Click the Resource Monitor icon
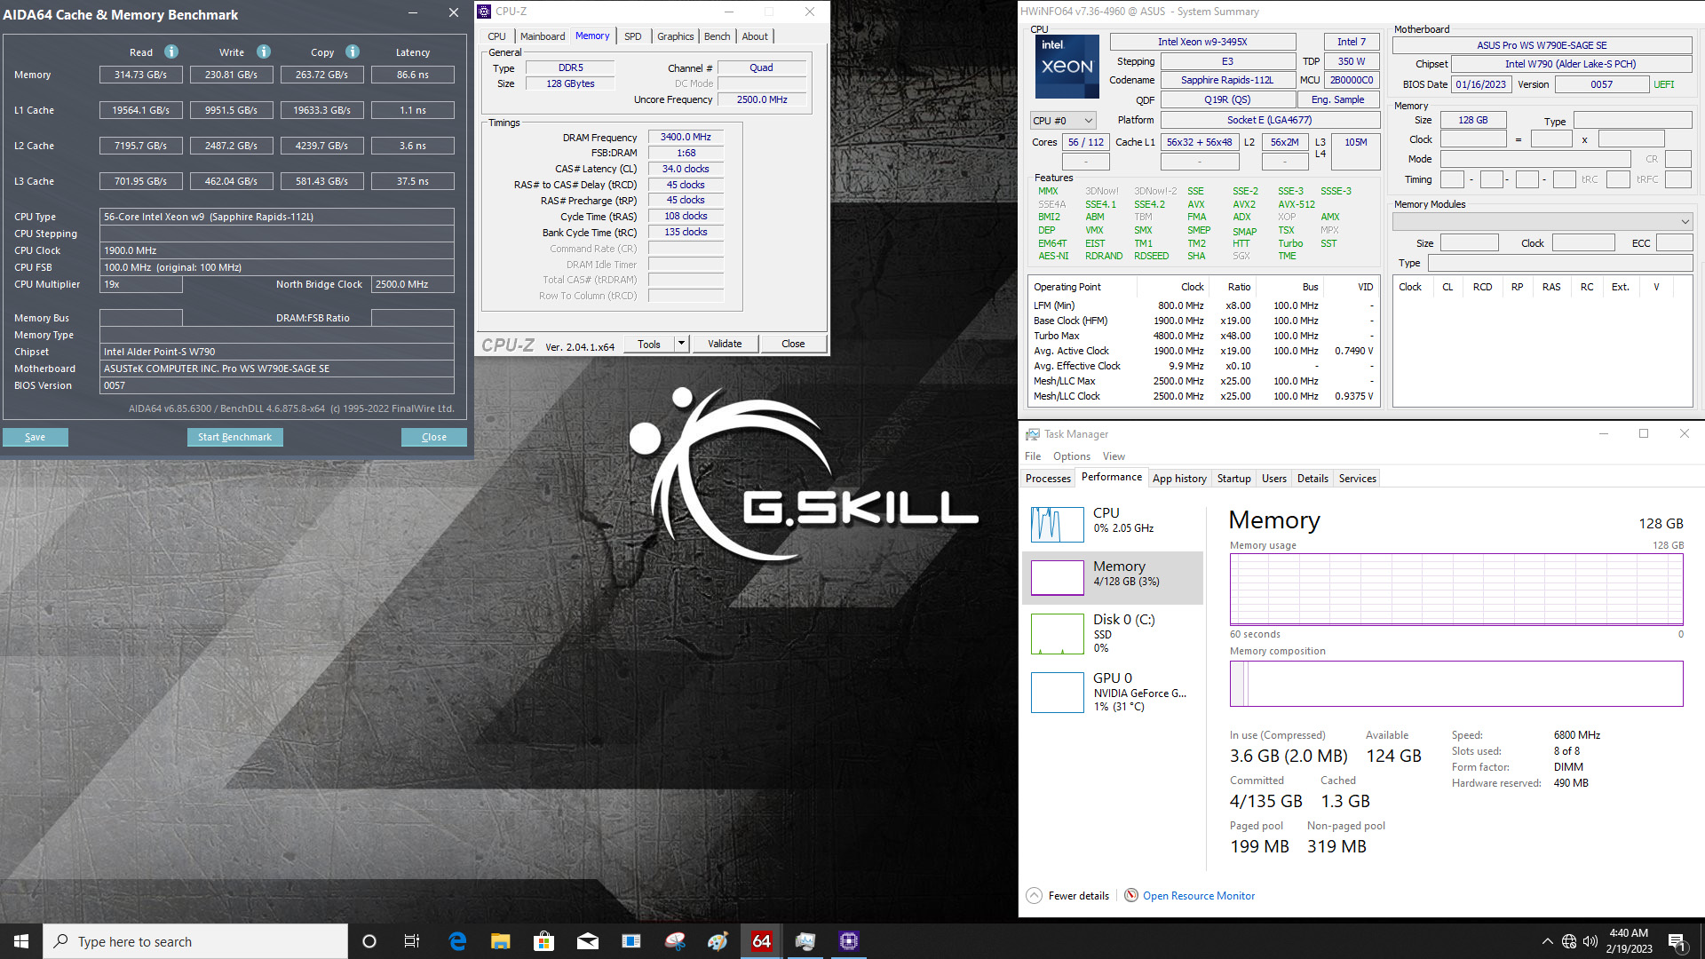Image resolution: width=1705 pixels, height=959 pixels. 1131,895
